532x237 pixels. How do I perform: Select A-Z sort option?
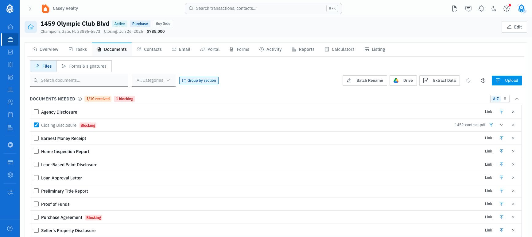(496, 99)
